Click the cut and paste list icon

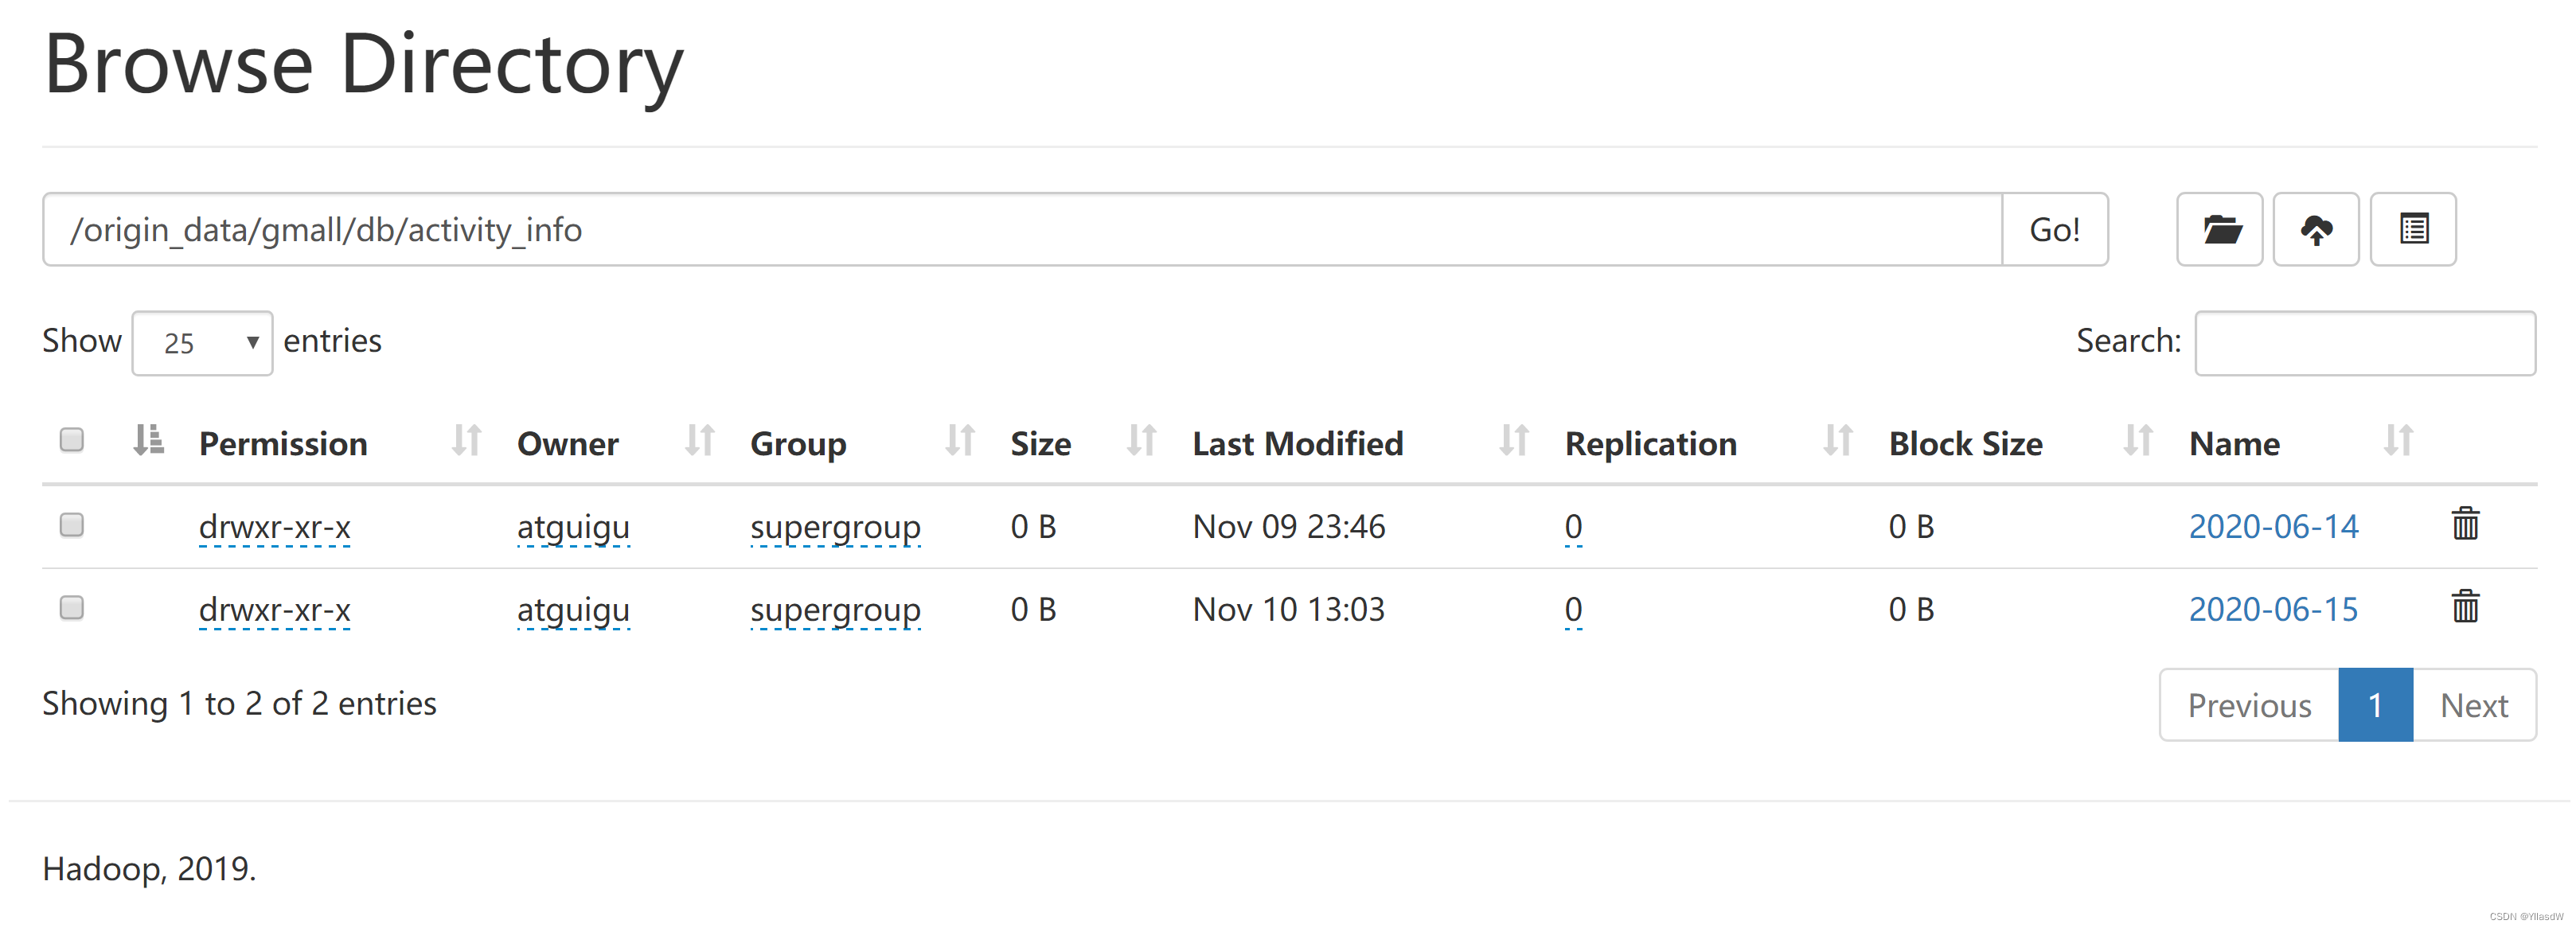coord(2412,230)
